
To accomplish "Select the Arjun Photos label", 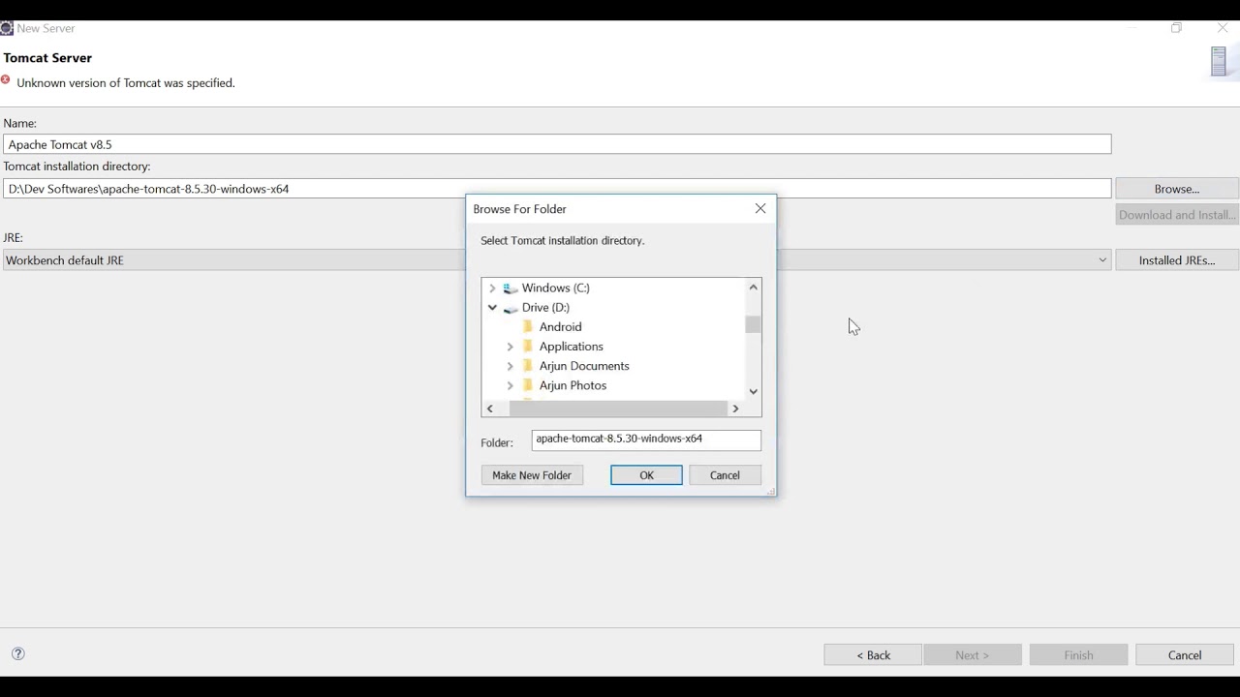I will pos(573,385).
